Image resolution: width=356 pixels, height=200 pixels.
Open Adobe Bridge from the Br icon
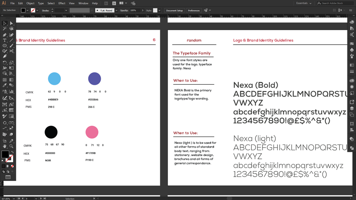point(106,3)
